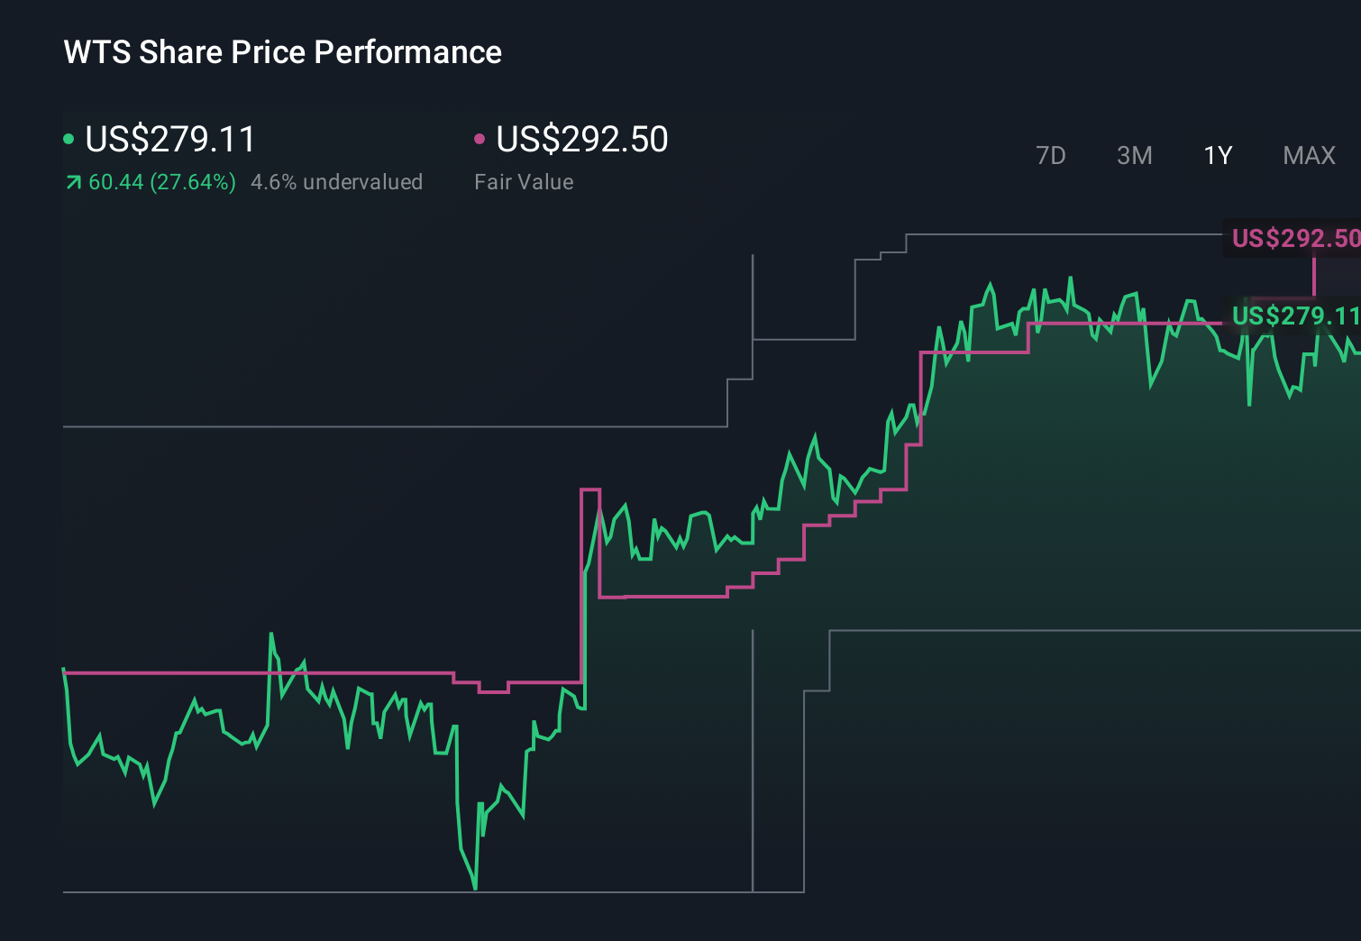The image size is (1361, 941).
Task: Click the tall gray vertical line mid-chart
Action: tap(753, 297)
